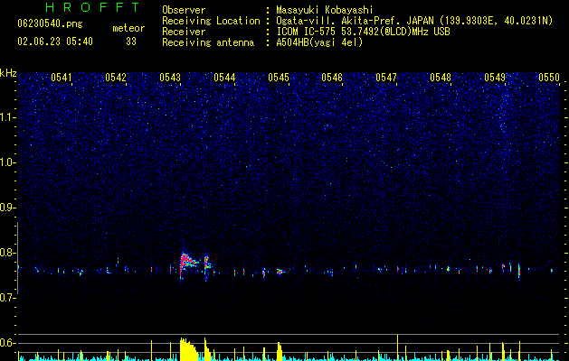Click the 0549 time marker
569x361 pixels.
pos(495,78)
